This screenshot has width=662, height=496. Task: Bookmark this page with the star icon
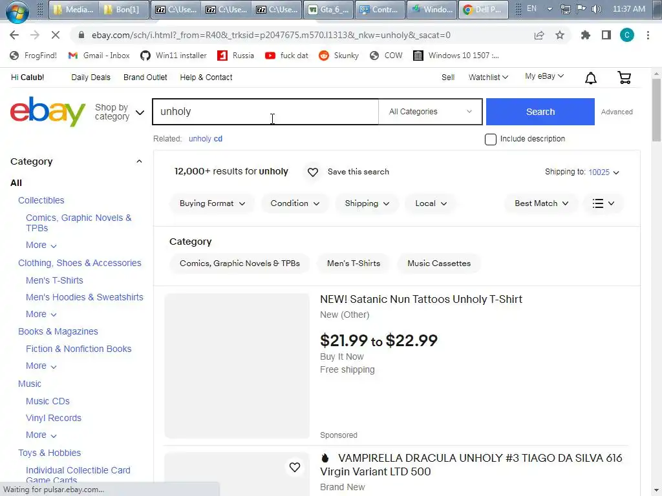(x=560, y=35)
